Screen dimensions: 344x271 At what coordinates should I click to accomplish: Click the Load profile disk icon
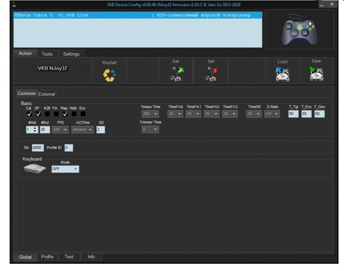pos(282,74)
